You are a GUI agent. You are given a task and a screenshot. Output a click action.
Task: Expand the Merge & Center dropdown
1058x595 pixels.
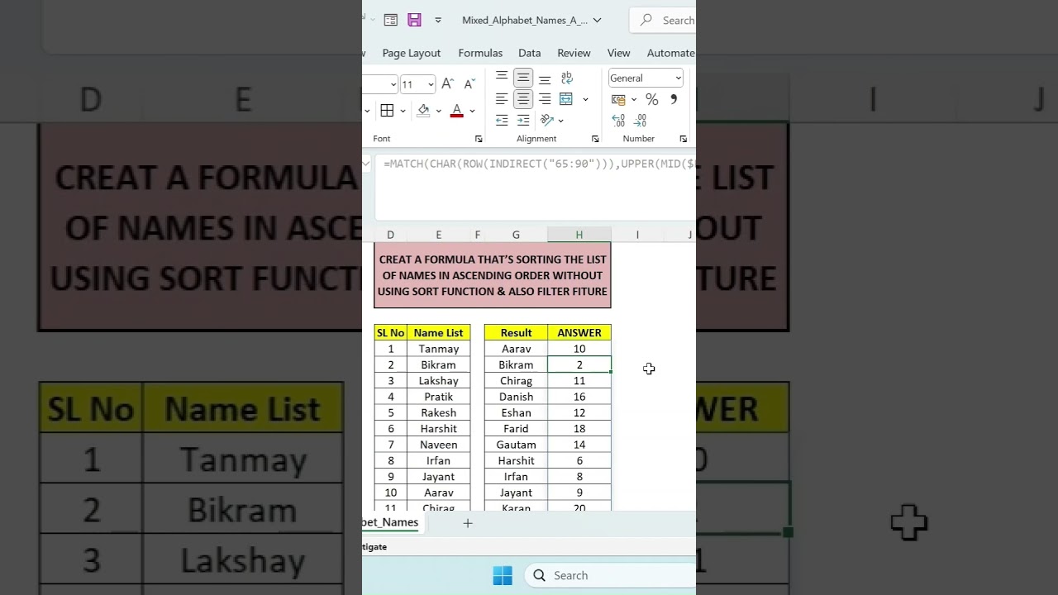point(585,99)
